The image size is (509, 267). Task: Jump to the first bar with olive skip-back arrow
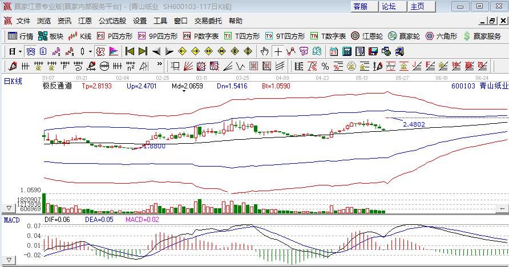pyautogui.click(x=130, y=51)
